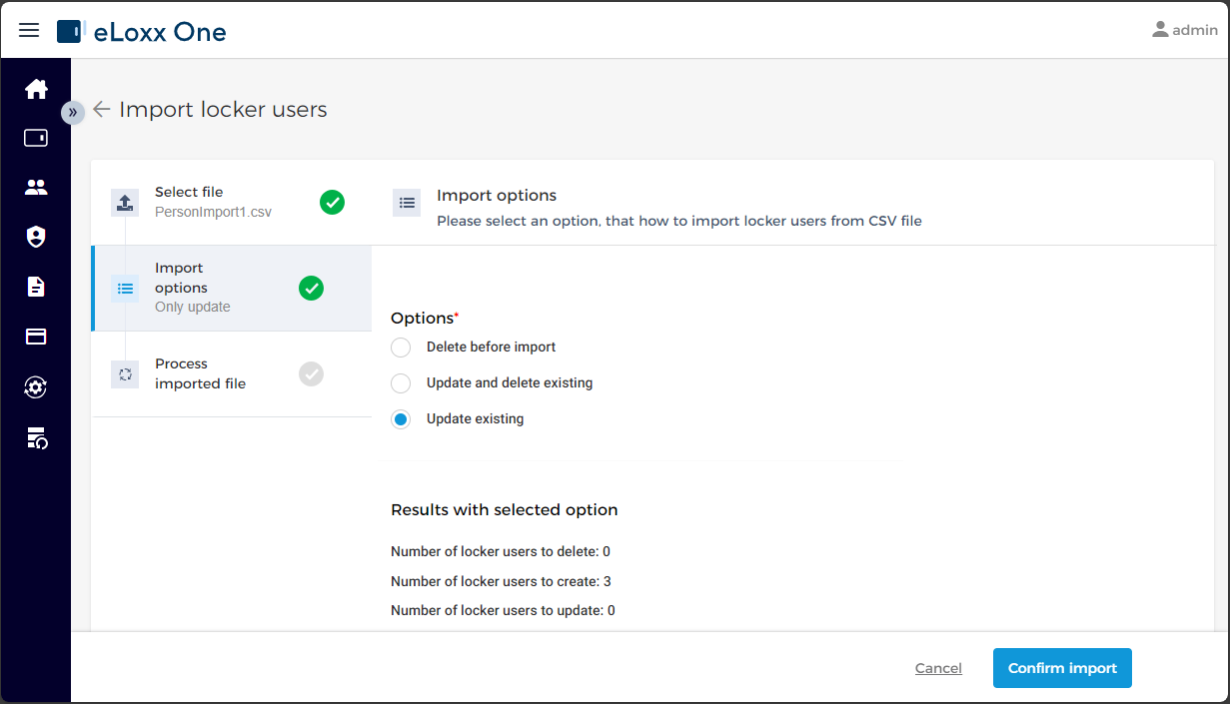Open the history list sidebar icon

coord(36,437)
